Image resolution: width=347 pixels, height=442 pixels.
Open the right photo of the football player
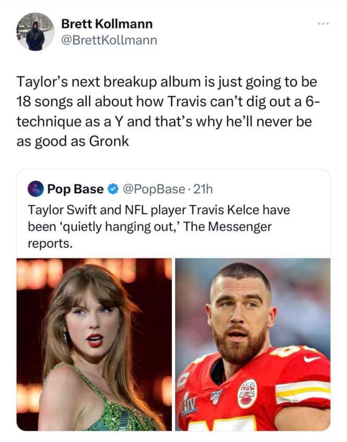(252, 344)
